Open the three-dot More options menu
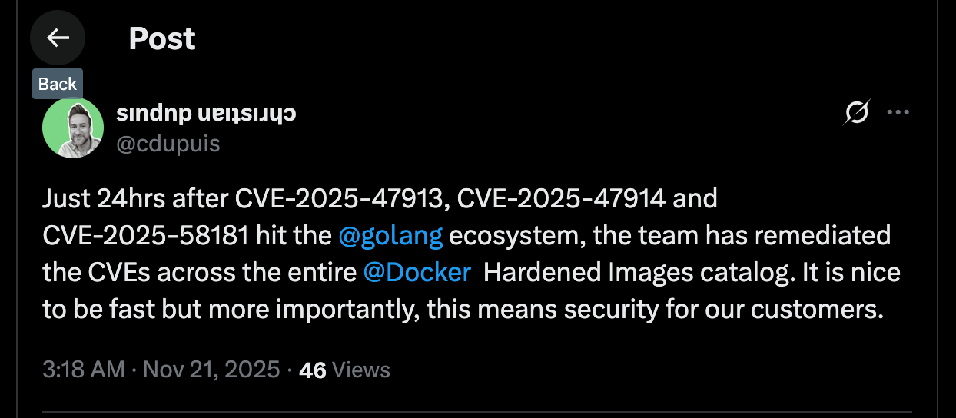The image size is (956, 418). [898, 112]
